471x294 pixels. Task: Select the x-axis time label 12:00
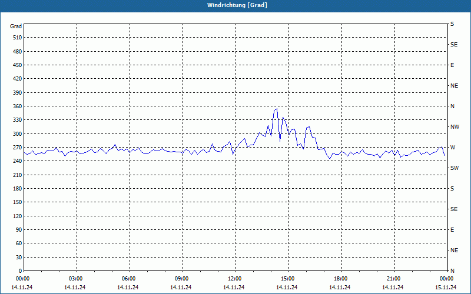pos(234,279)
